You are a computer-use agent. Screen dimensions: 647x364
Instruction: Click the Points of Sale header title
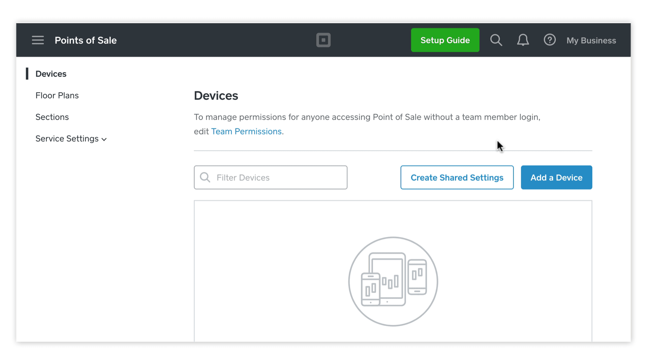86,40
